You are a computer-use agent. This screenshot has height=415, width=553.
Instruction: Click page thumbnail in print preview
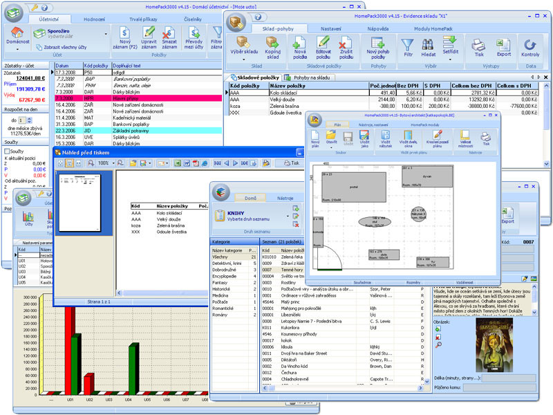click(x=79, y=203)
